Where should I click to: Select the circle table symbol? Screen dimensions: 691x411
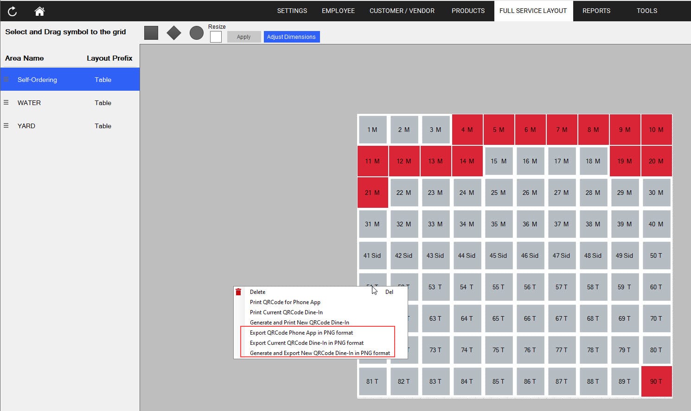pyautogui.click(x=197, y=33)
